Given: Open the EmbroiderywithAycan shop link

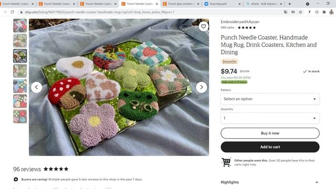Looking at the screenshot, I should coord(240,22).
